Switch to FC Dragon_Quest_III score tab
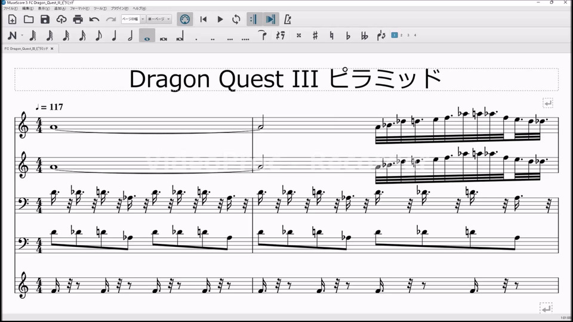Screen dimensions: 573x322 [x=26, y=48]
